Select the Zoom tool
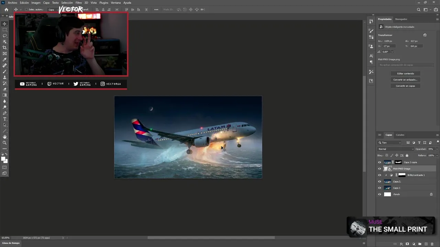This screenshot has width=440, height=247. pyautogui.click(x=5, y=143)
